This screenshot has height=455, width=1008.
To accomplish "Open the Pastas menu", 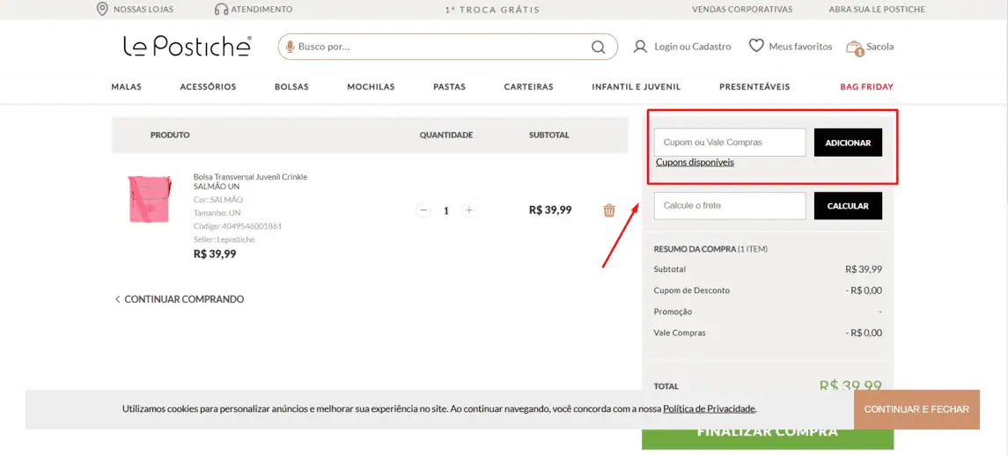I will click(449, 87).
